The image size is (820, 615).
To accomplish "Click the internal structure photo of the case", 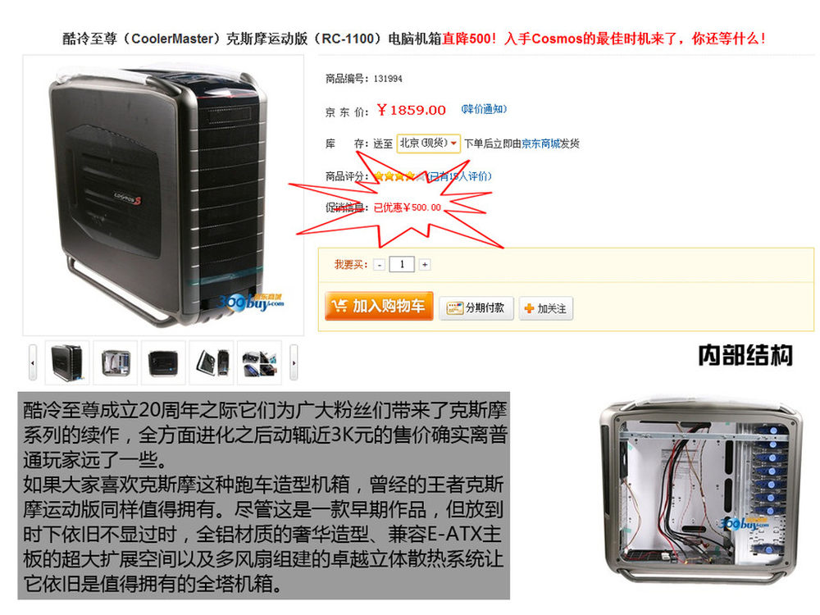I will tap(700, 490).
